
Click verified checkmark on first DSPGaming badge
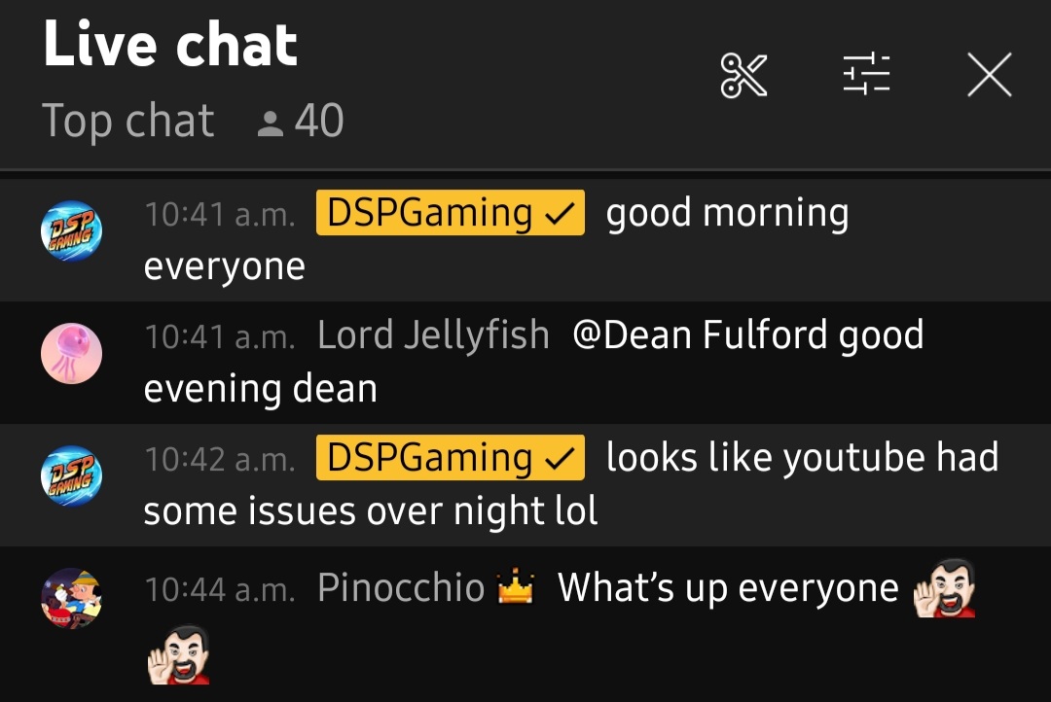click(561, 214)
